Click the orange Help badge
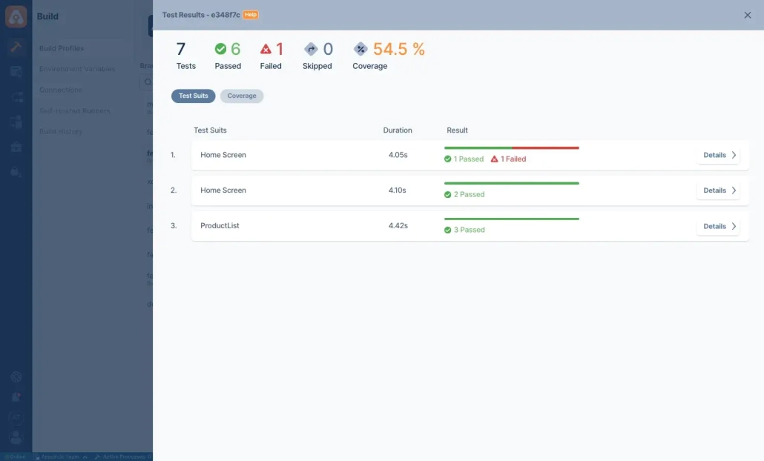Image resolution: width=764 pixels, height=461 pixels. coord(251,15)
